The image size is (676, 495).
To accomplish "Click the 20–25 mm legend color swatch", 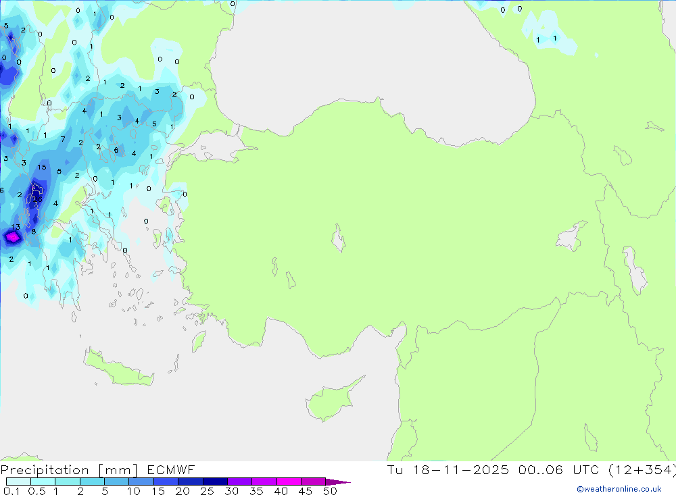I will [190, 481].
